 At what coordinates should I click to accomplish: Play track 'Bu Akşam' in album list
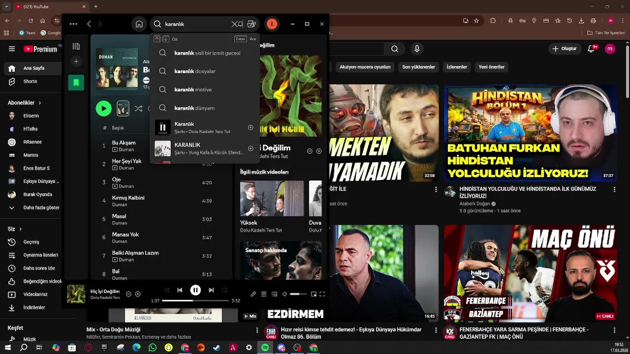(x=124, y=143)
